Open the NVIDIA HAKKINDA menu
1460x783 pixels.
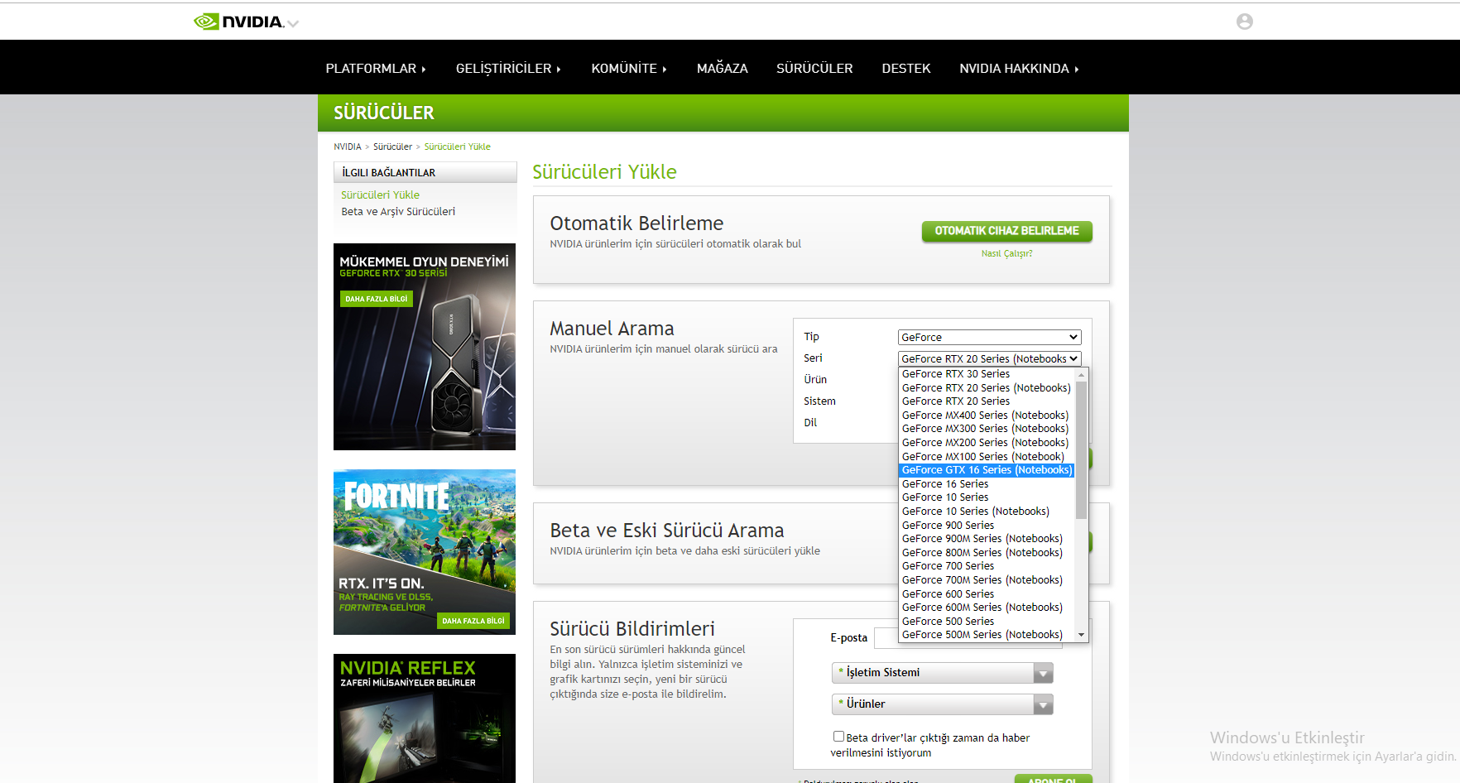click(1019, 69)
